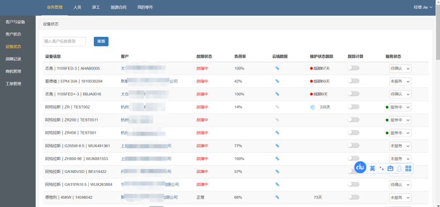Viewport: 440px width, 207px height.
Task: Click the 超期87天 maintenance status
Action: click(320, 68)
